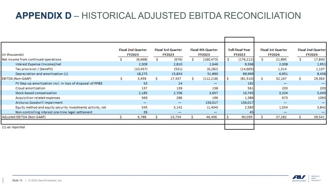Click the Fiscal 3rd Quarter FY2023 header
The image size is (329, 185).
168,52
